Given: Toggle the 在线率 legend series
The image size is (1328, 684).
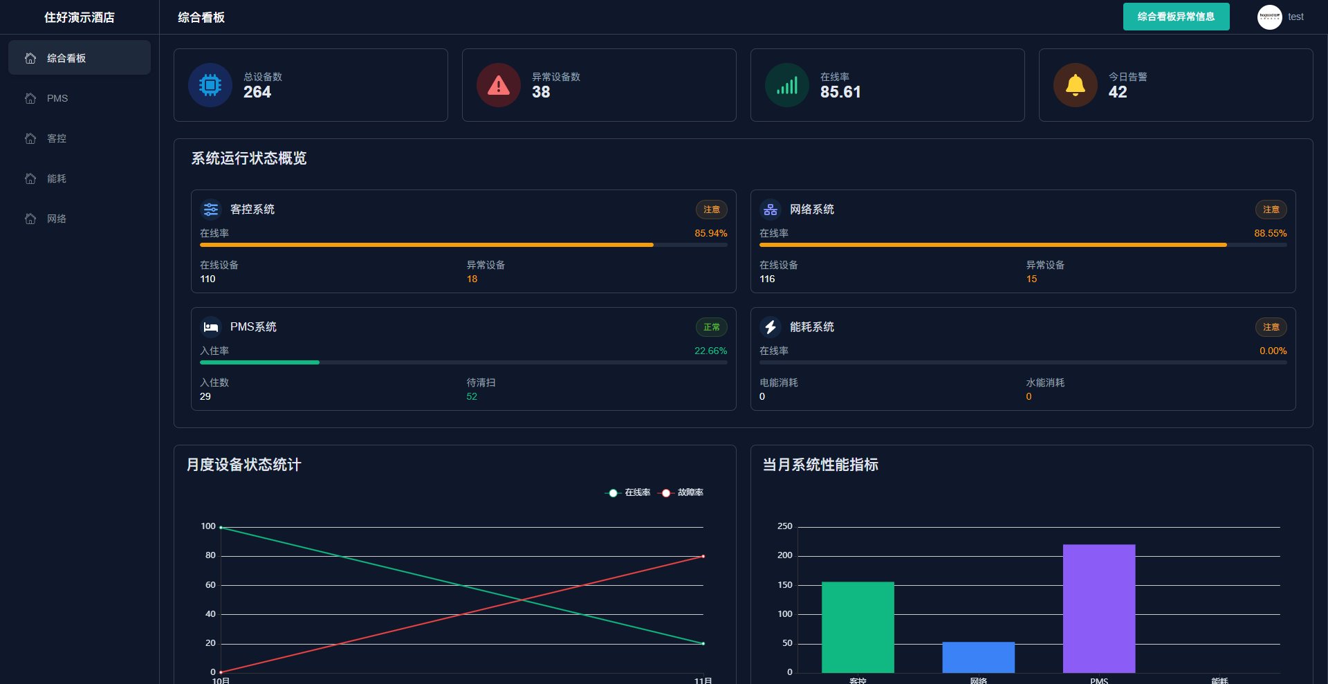Looking at the screenshot, I should click(628, 492).
